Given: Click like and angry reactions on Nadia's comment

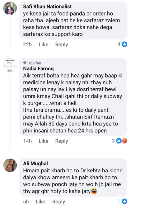Looking at the screenshot, I should tap(122, 141).
